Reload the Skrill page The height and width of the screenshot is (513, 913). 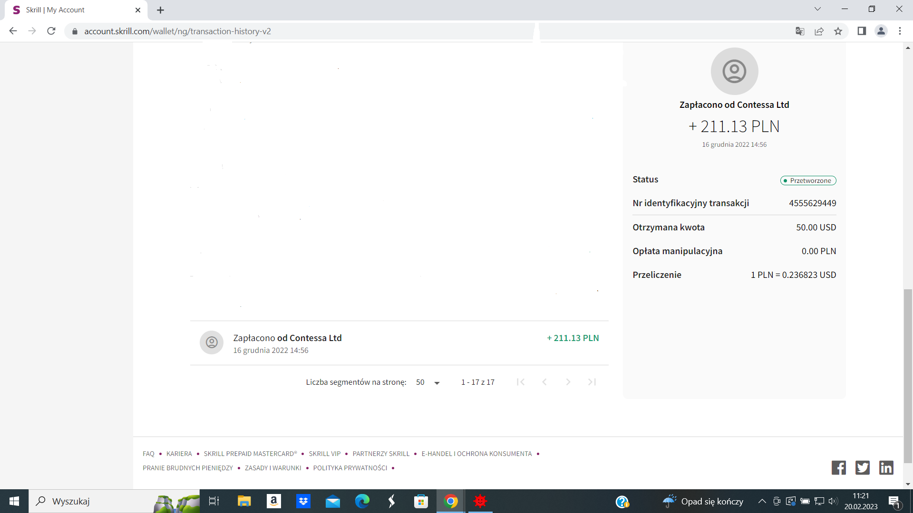[x=51, y=31]
